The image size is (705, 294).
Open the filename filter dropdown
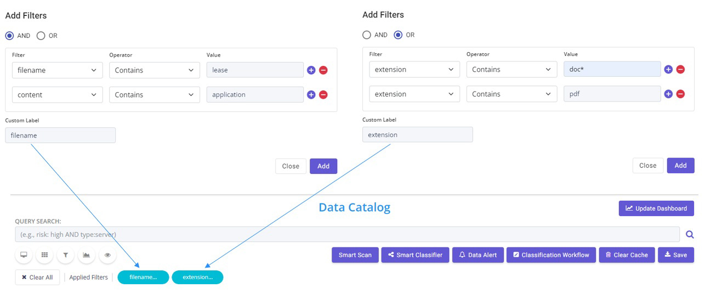click(x=57, y=70)
